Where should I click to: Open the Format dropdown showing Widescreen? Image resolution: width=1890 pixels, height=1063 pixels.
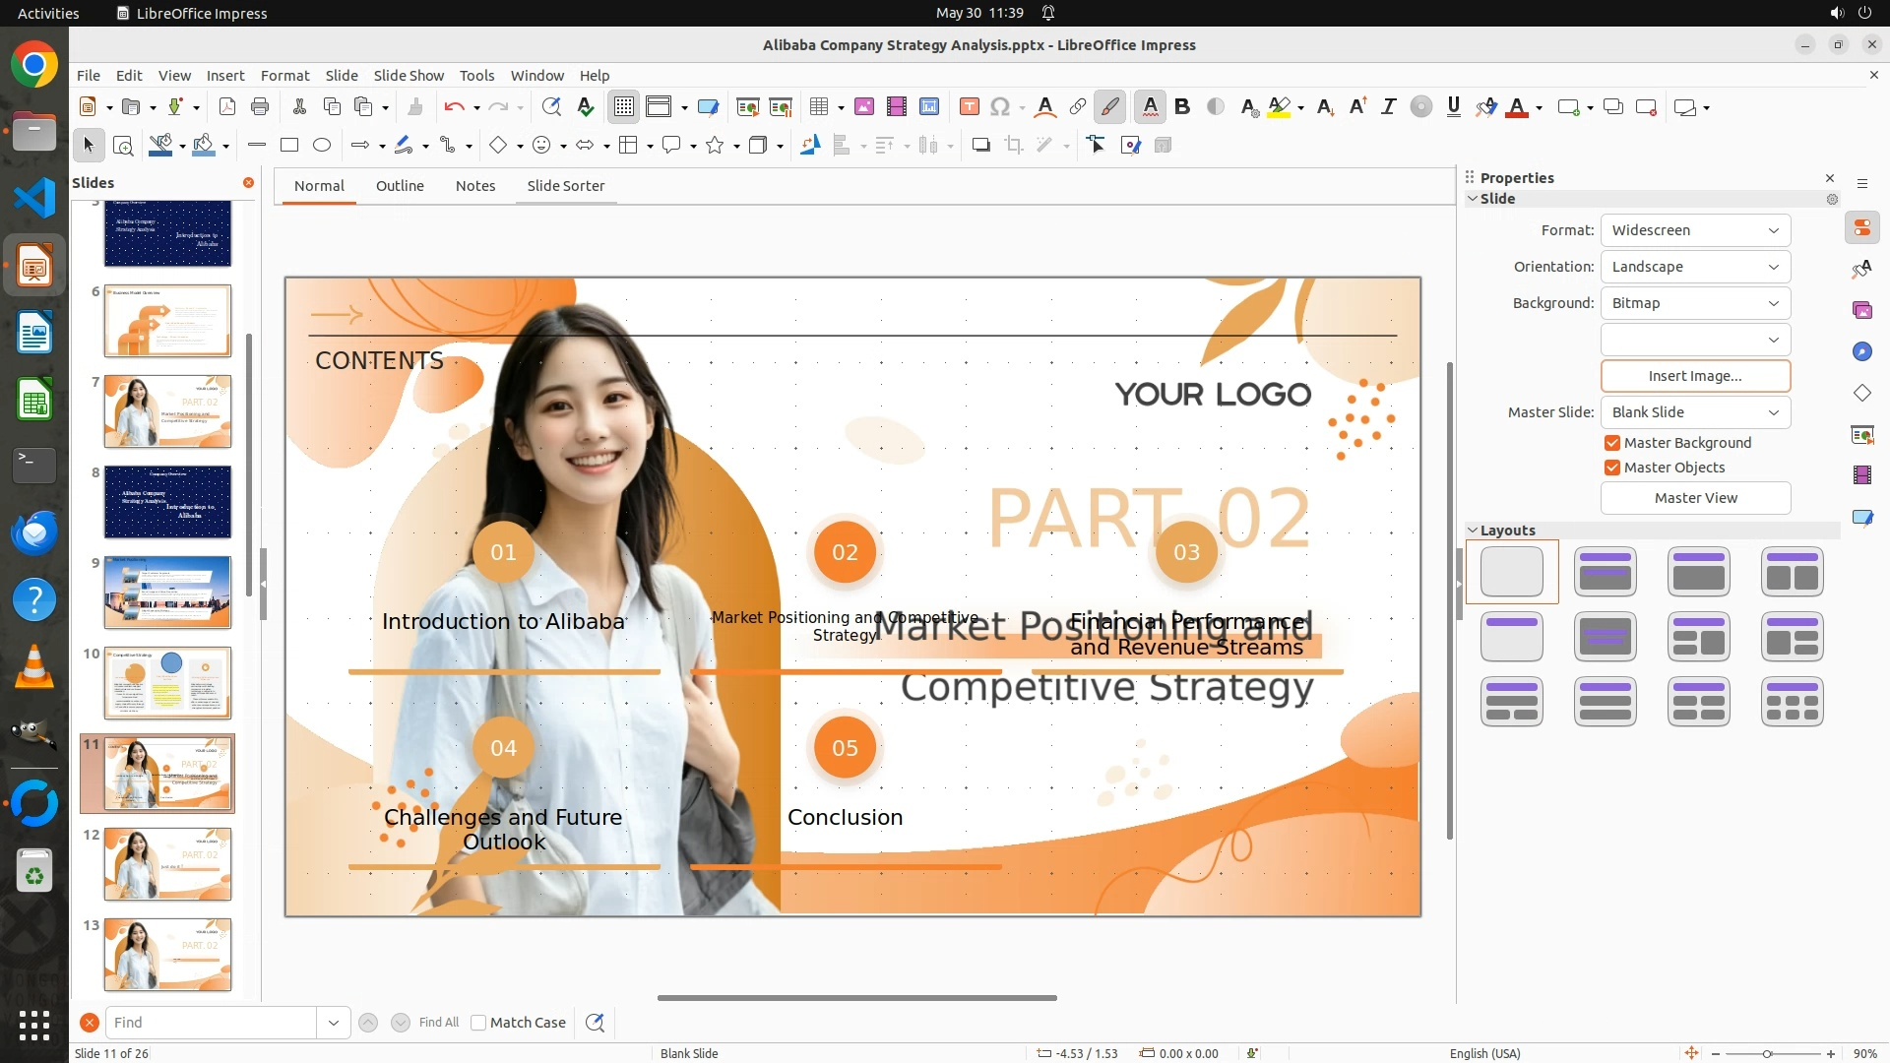click(1695, 230)
